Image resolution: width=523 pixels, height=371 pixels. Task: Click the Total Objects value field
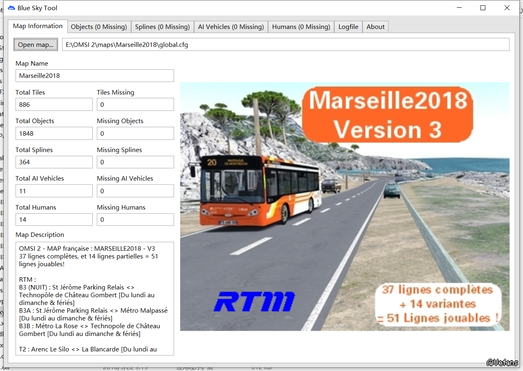point(54,133)
